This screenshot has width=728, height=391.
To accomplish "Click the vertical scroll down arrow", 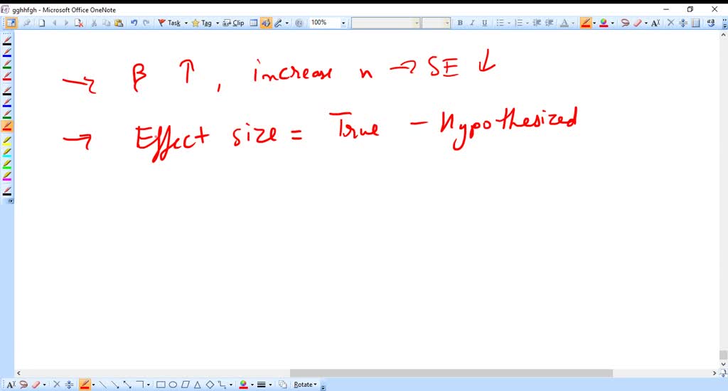I will click(x=723, y=365).
